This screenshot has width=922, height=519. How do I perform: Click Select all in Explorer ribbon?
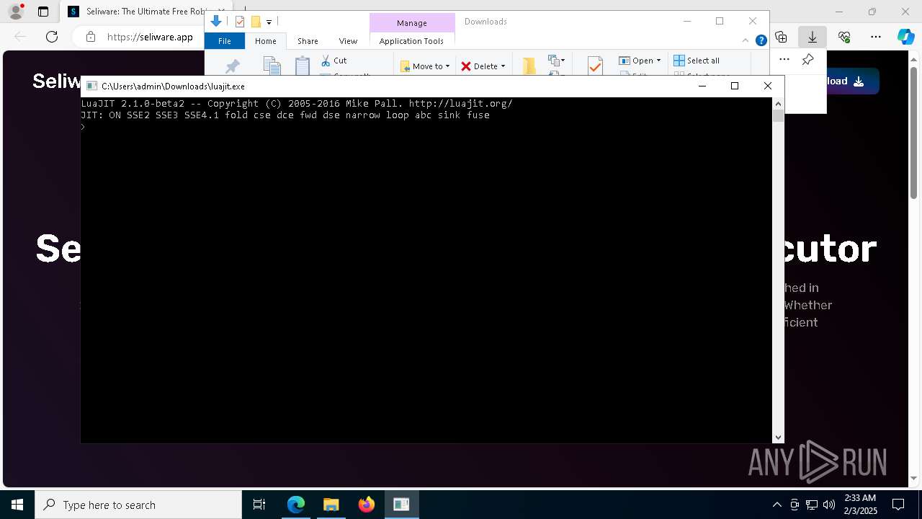coord(697,61)
